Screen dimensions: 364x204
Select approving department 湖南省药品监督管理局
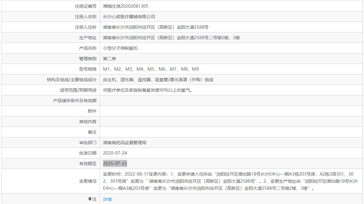click(125, 143)
